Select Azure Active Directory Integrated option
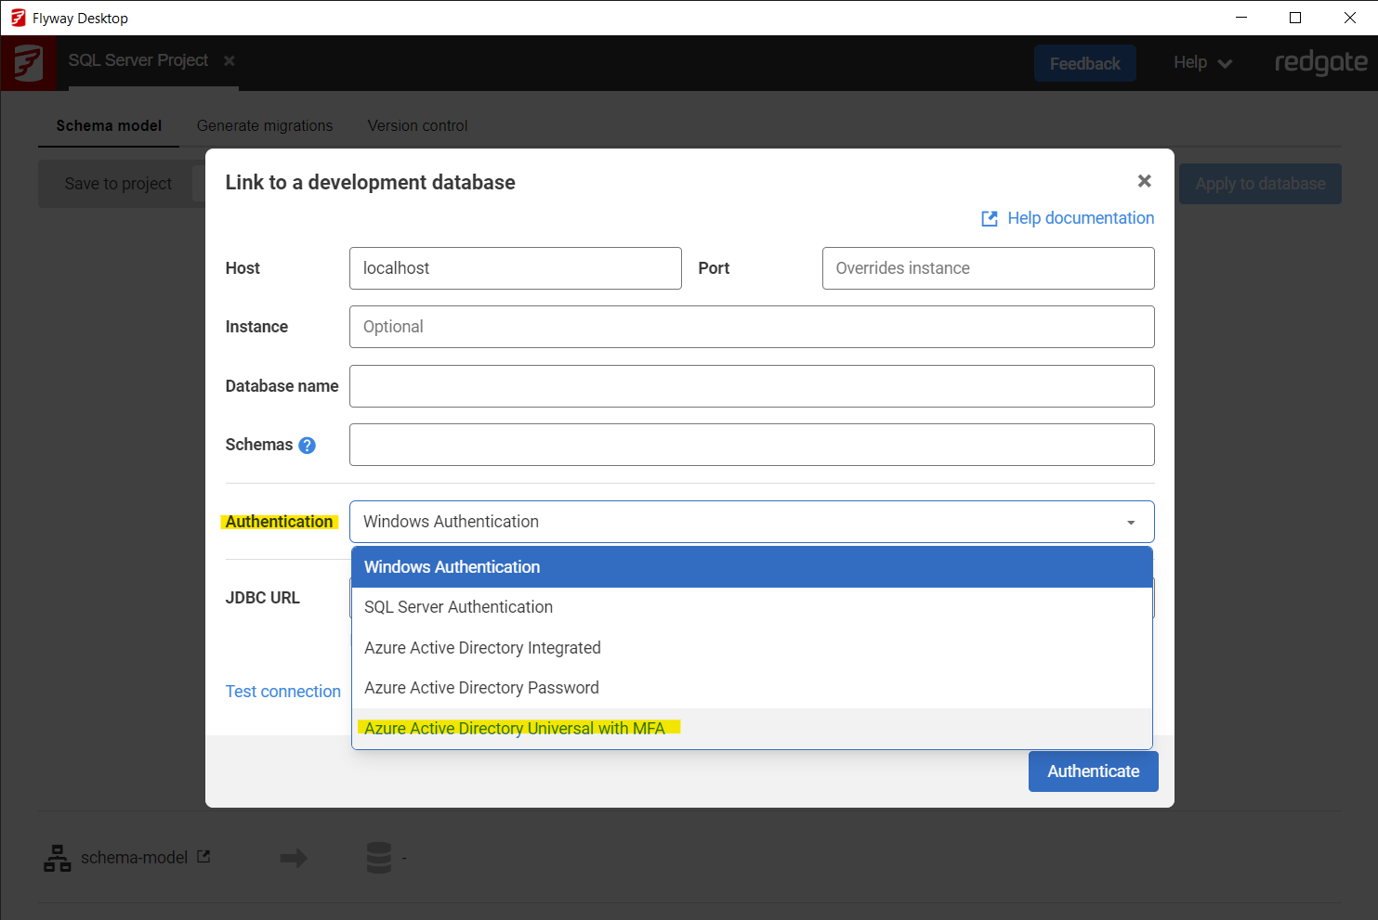The image size is (1378, 920). (482, 648)
